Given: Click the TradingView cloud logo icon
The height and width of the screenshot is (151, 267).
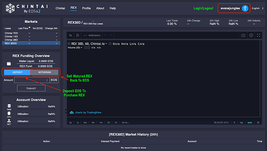Looking at the screenshot, I should click(x=72, y=113).
